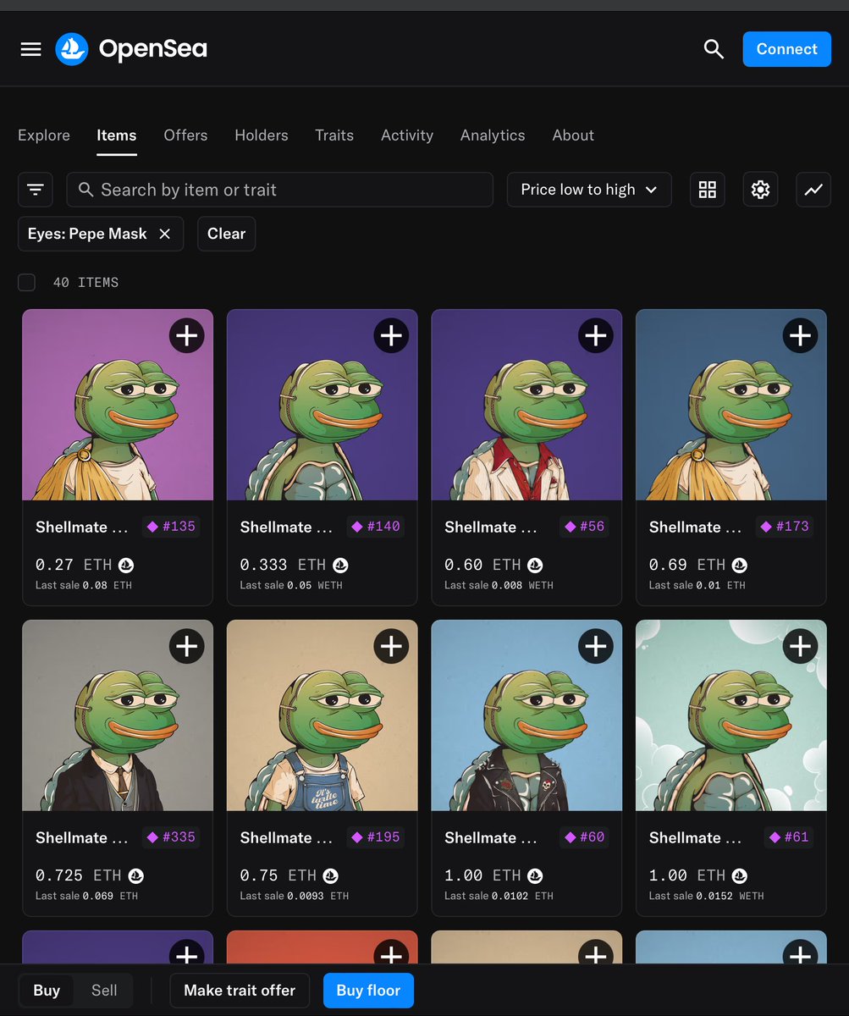Viewport: 849px width, 1016px height.
Task: Open the display settings gear icon
Action: click(760, 190)
